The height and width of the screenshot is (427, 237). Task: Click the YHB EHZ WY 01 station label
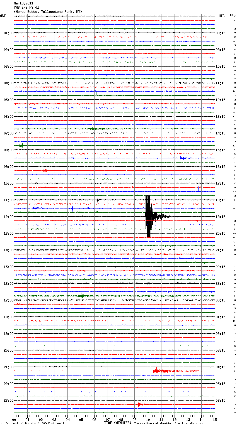(x=26, y=8)
